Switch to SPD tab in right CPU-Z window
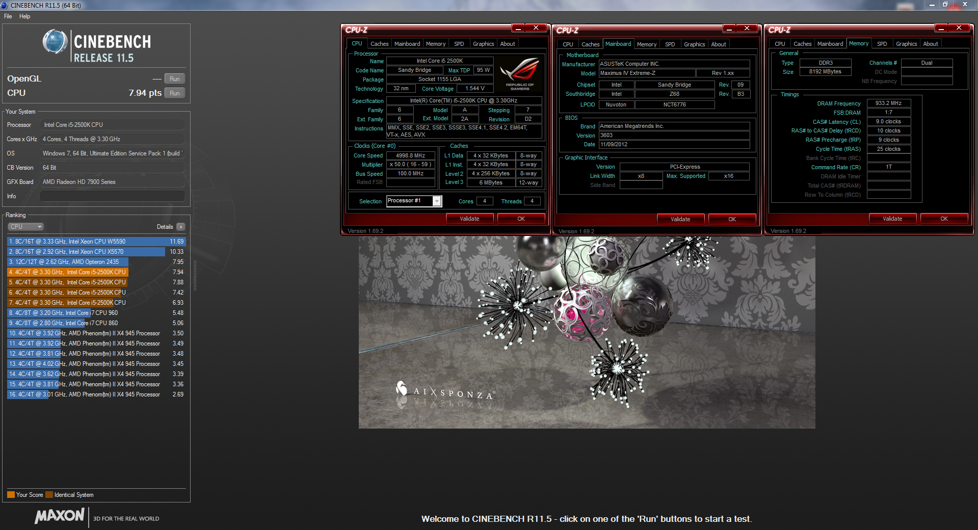 (882, 44)
